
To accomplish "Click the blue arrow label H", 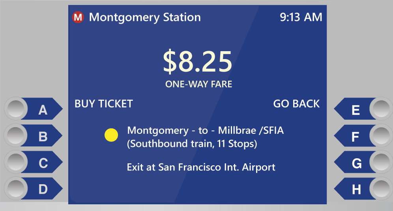I will coord(355,189).
